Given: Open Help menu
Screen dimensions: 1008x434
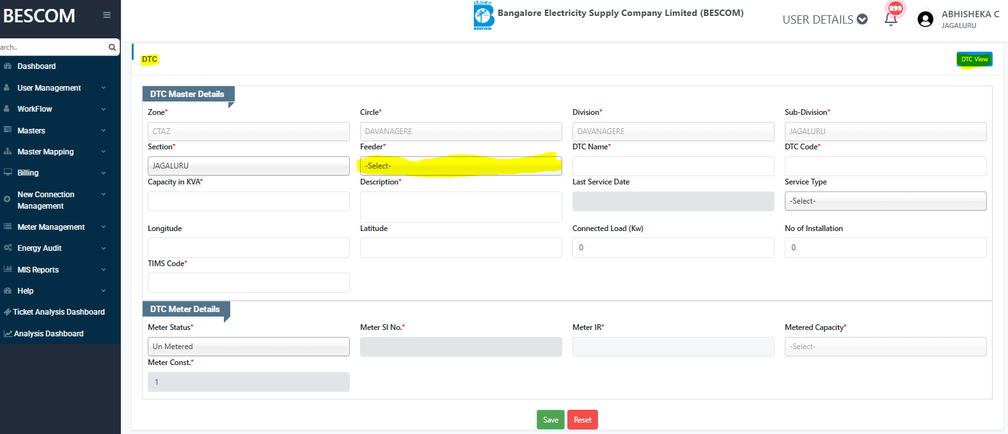Looking at the screenshot, I should [26, 291].
